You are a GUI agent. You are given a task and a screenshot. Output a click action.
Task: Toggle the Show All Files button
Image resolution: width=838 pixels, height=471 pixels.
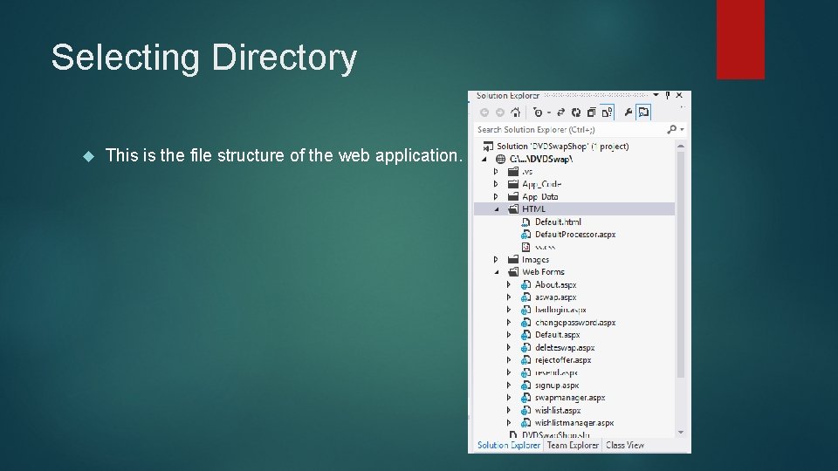[608, 113]
